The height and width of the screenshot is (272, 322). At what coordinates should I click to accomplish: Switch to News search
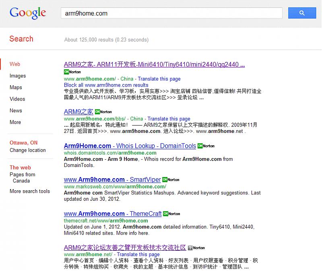click(16, 110)
